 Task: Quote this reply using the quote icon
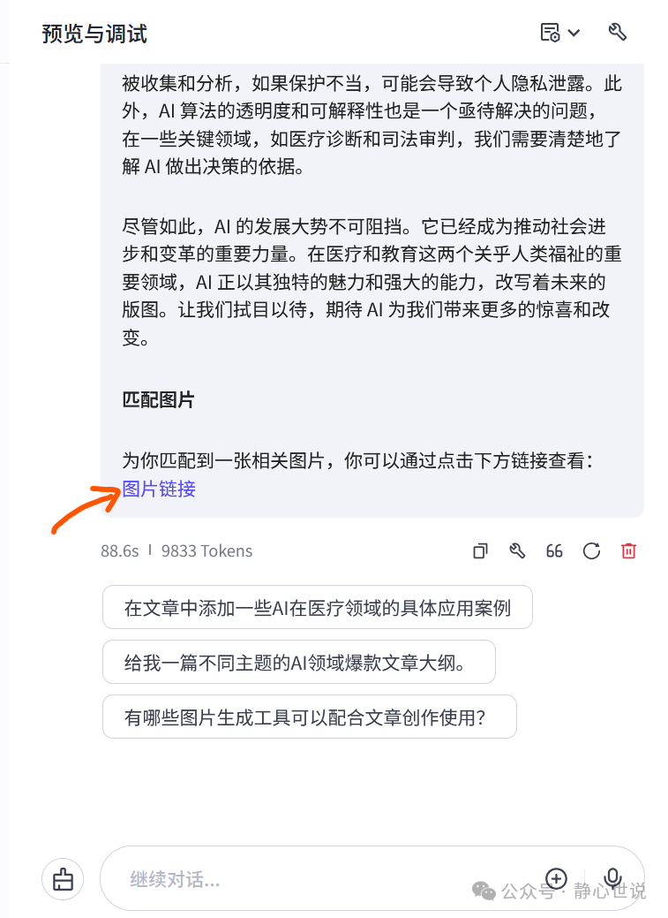554,551
